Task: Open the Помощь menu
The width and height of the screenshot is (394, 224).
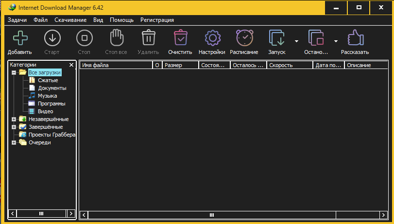Action: pyautogui.click(x=121, y=20)
